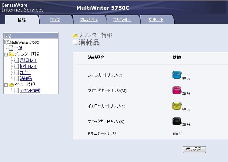Viewport: 228px width, 162px height.
Task: Click the page icon next to 用紙トレイ
Action: pos(17,60)
